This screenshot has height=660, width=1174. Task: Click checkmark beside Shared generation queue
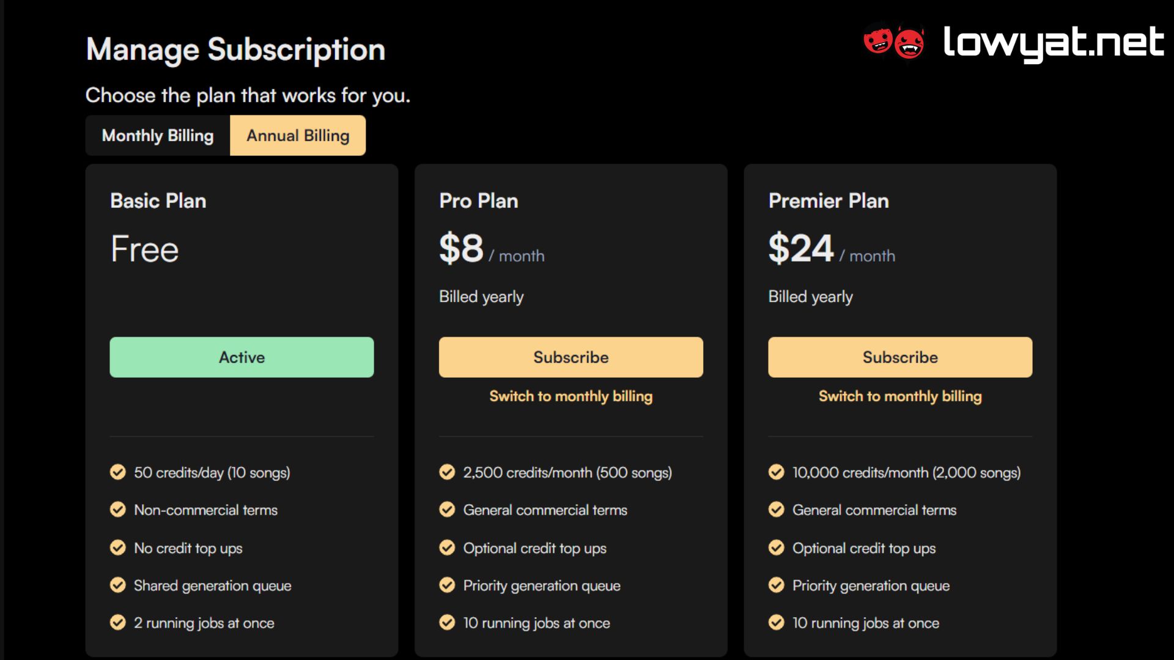[x=117, y=585]
